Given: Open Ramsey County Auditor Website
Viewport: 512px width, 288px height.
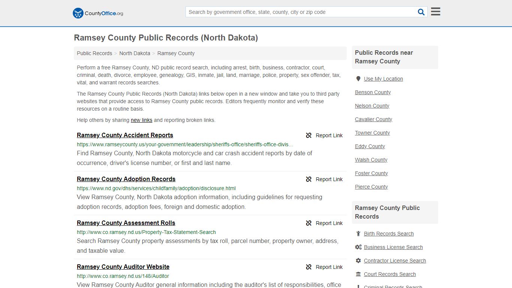Looking at the screenshot, I should [x=123, y=267].
